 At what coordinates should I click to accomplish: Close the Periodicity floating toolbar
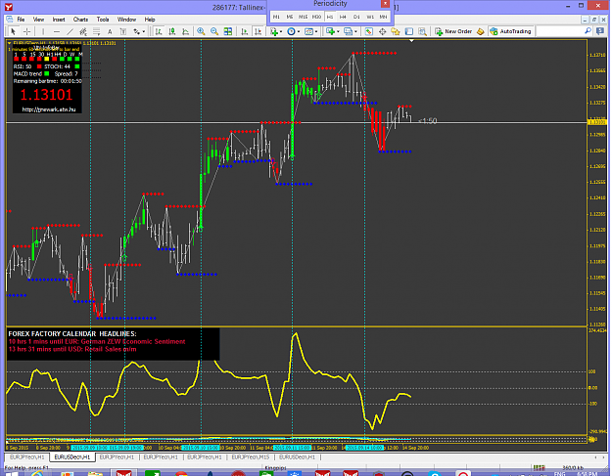pos(385,4)
